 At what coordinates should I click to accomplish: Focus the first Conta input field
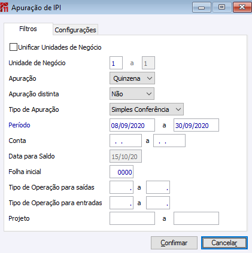pyautogui.click(x=126, y=141)
